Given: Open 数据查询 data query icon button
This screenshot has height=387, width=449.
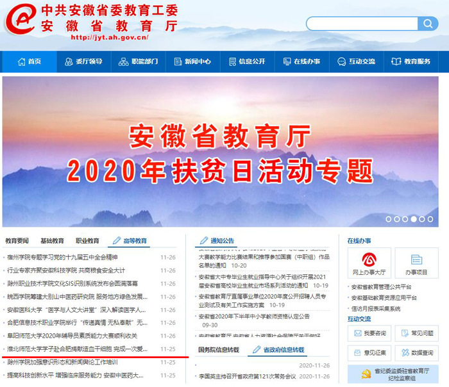Looking at the screenshot, I should tap(416, 353).
